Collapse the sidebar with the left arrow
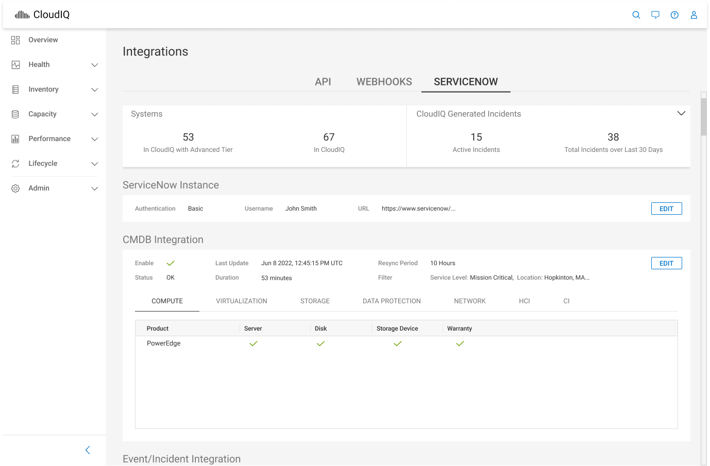The width and height of the screenshot is (710, 466). coord(88,450)
